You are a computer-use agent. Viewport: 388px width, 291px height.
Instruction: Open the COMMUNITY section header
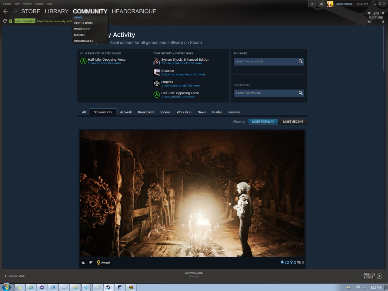(x=90, y=11)
